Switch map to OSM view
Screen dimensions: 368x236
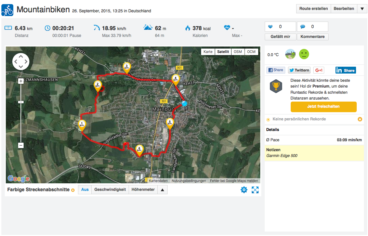238,52
